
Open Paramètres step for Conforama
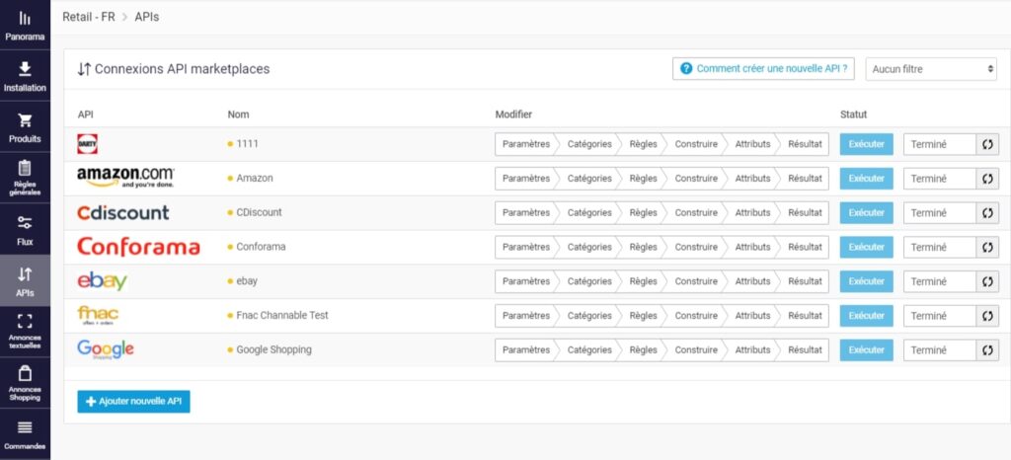pyautogui.click(x=525, y=247)
